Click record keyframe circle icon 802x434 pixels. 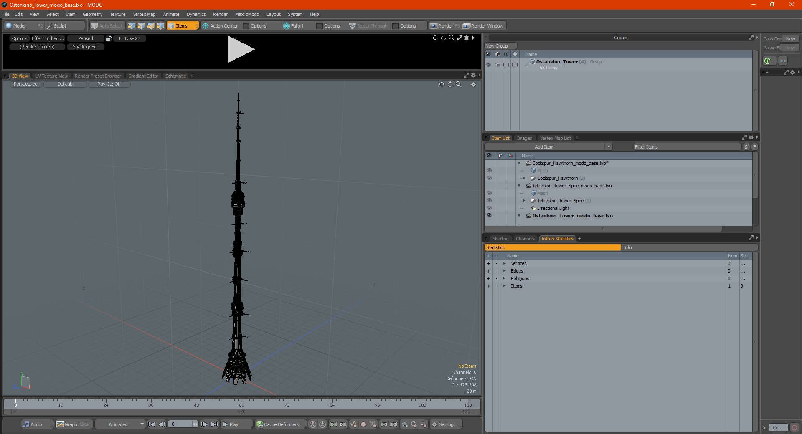363,424
